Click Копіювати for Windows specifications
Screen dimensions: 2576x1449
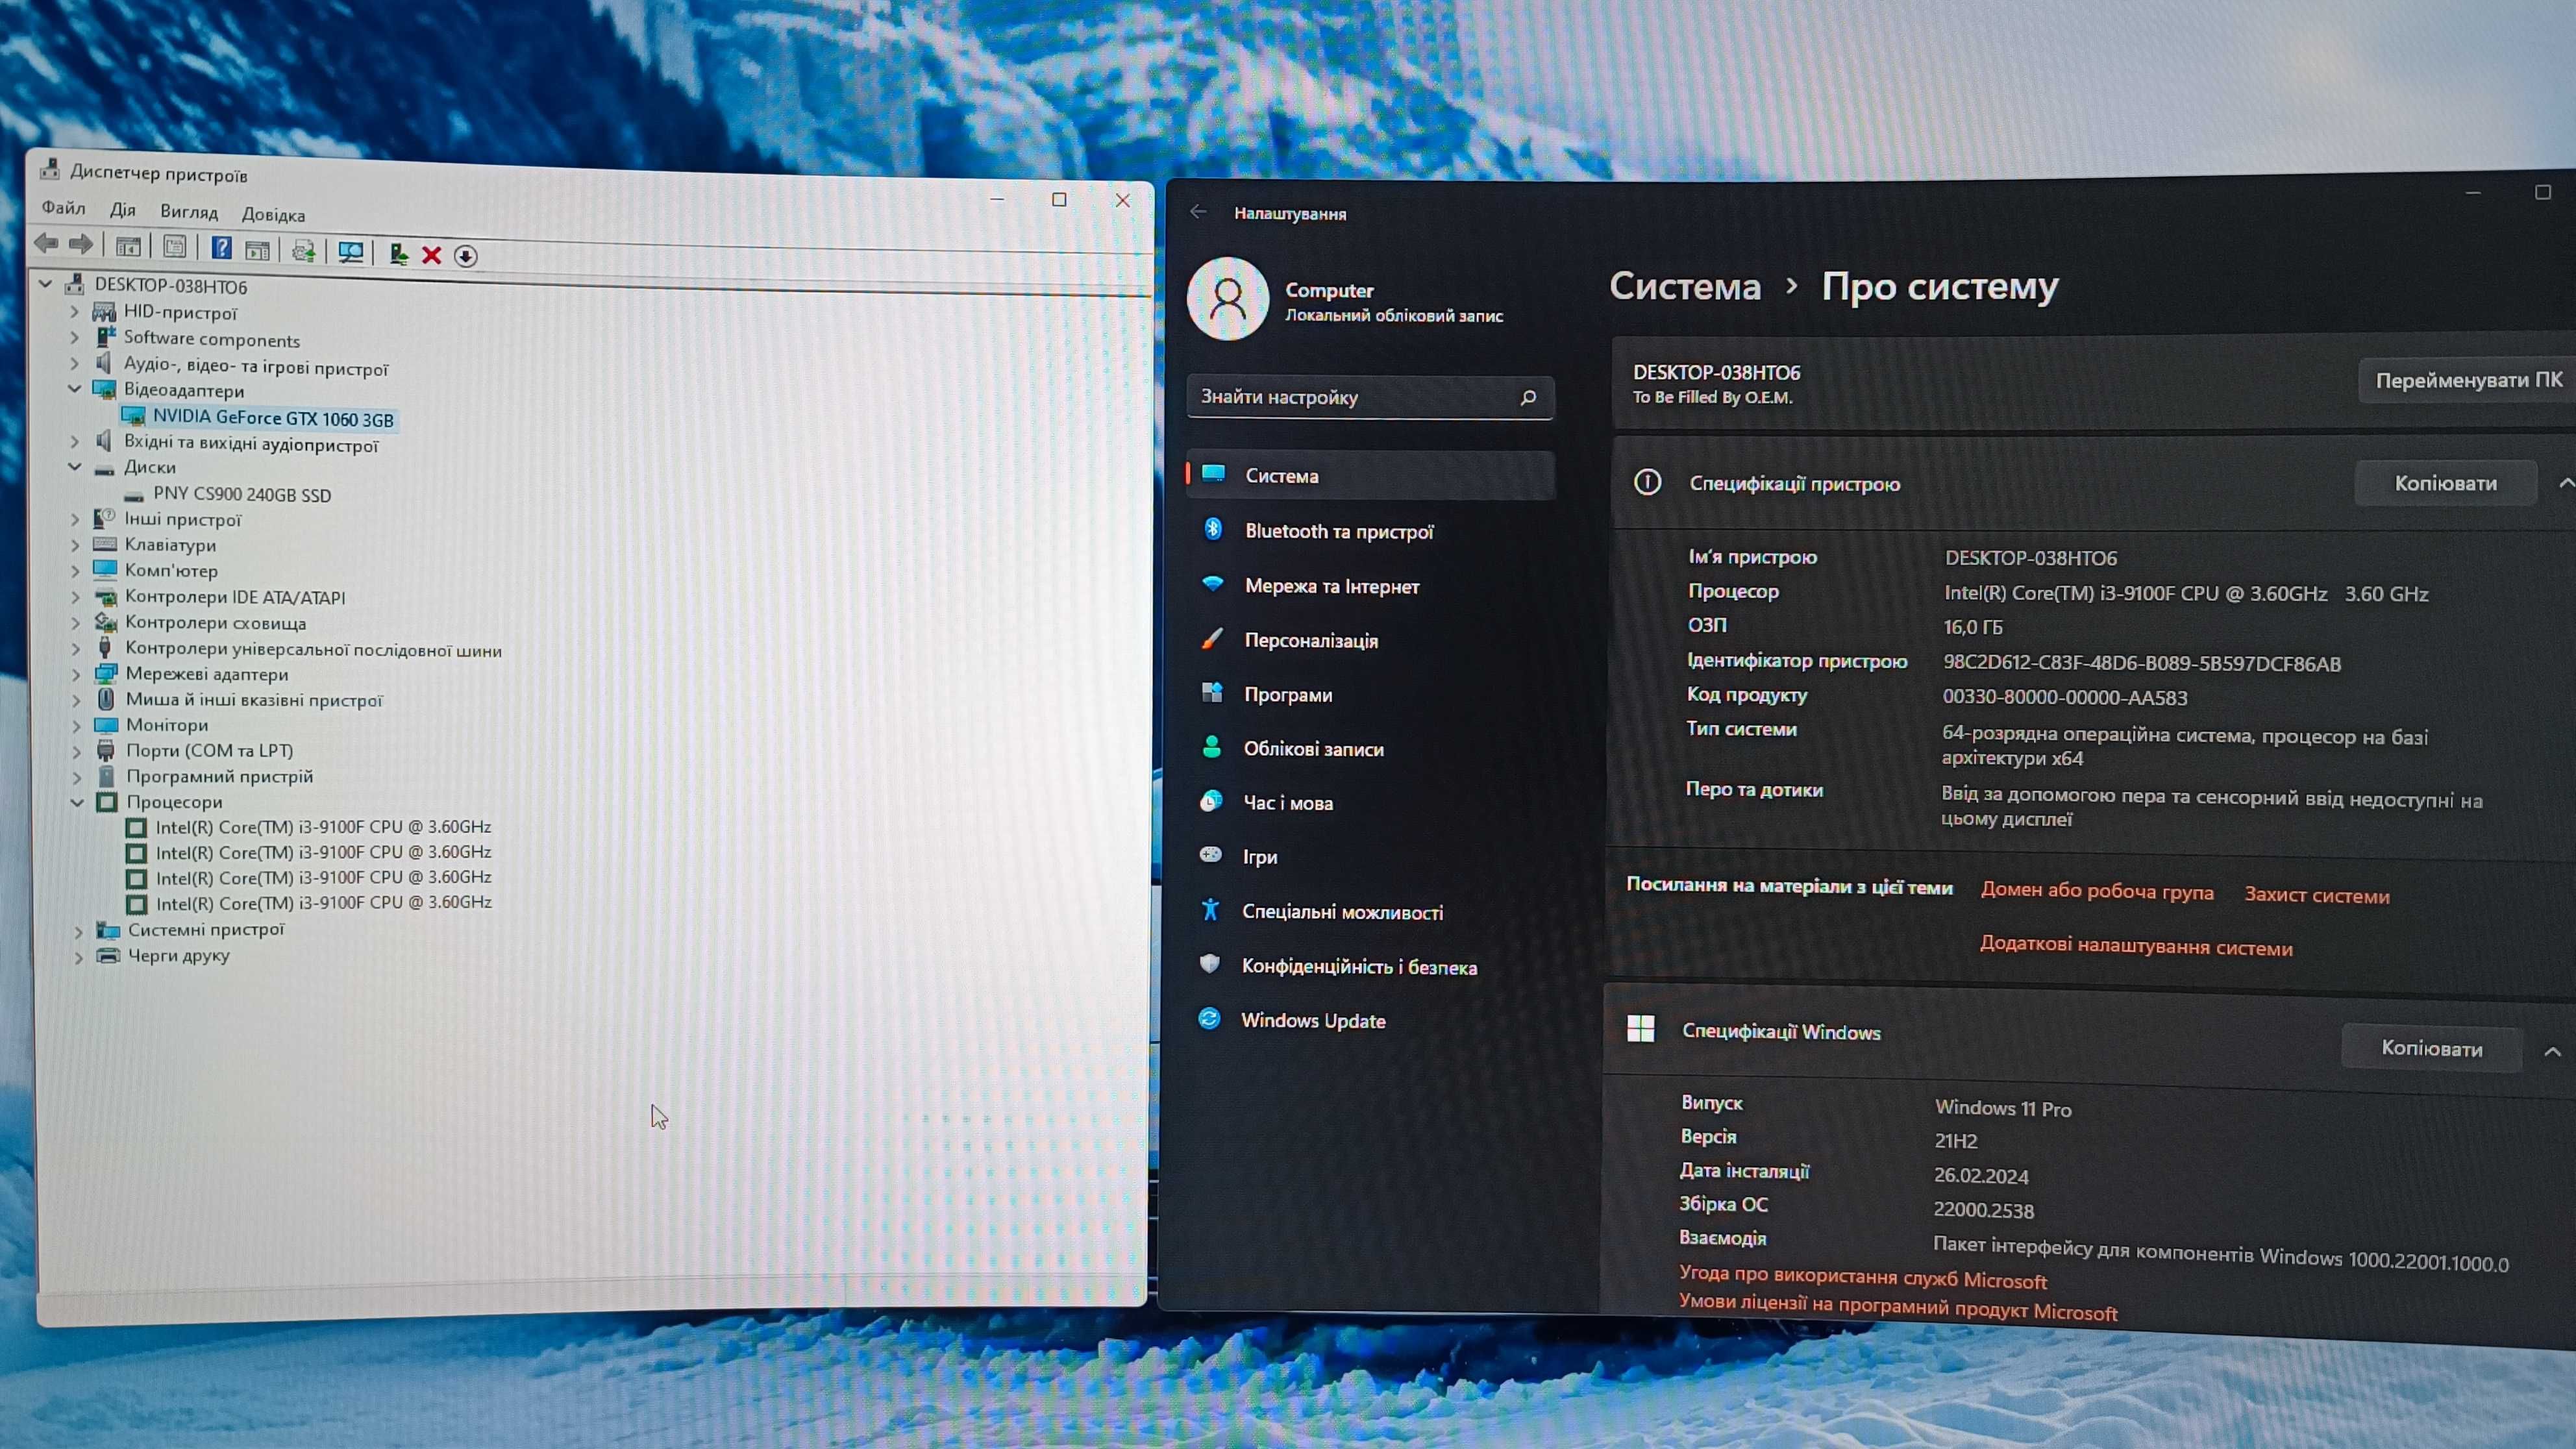[x=2431, y=1048]
